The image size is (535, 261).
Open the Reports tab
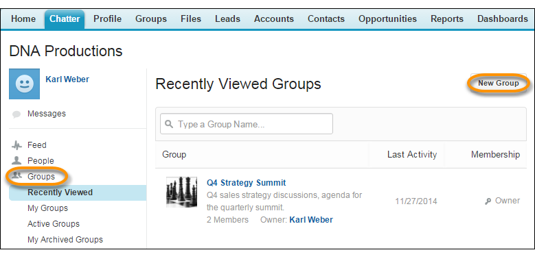447,19
